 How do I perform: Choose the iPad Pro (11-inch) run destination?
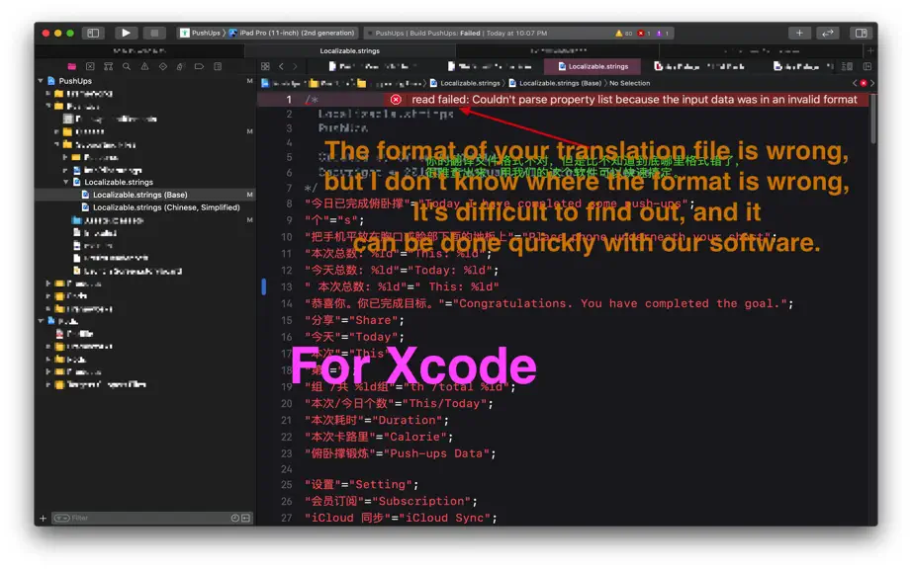292,34
